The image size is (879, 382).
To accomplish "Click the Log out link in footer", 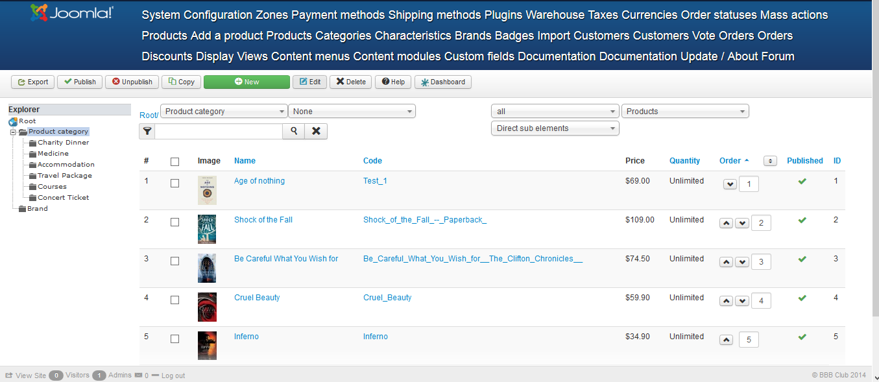I will [173, 376].
